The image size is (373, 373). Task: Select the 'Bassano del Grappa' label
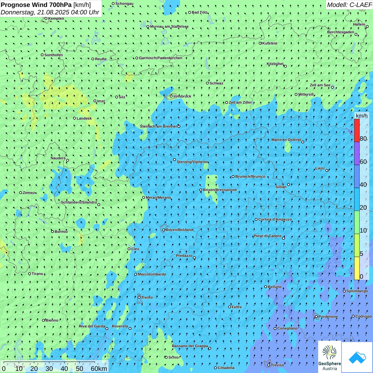[x=190, y=346]
